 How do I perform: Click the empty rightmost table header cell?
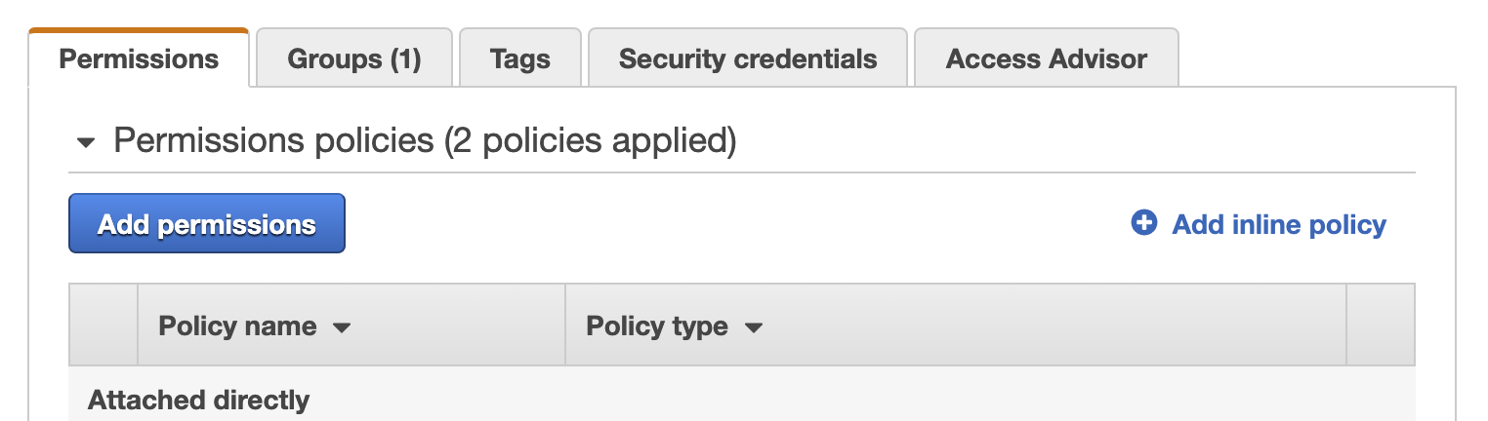(x=1380, y=325)
